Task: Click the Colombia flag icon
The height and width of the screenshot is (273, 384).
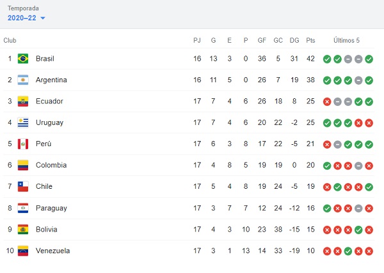Action: tap(23, 165)
